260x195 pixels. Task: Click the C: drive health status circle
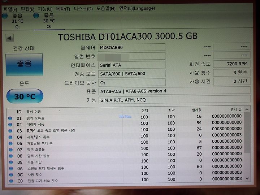click(x=5, y=16)
